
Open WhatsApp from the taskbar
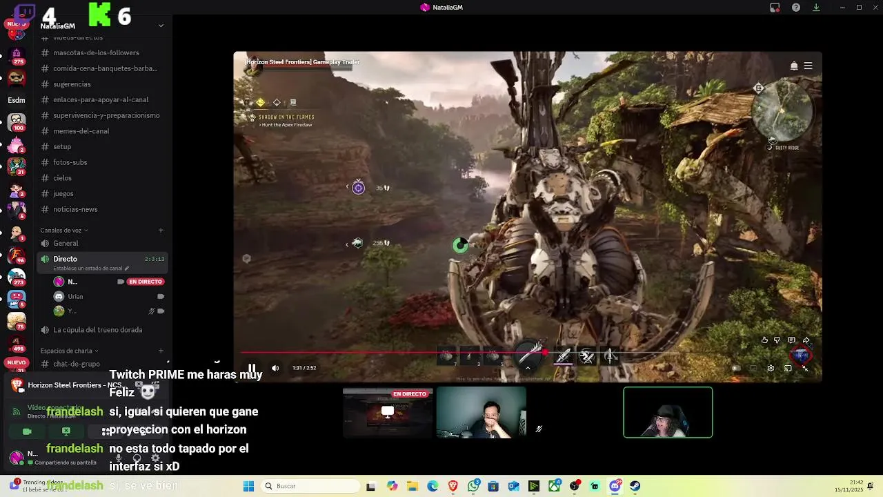(473, 486)
